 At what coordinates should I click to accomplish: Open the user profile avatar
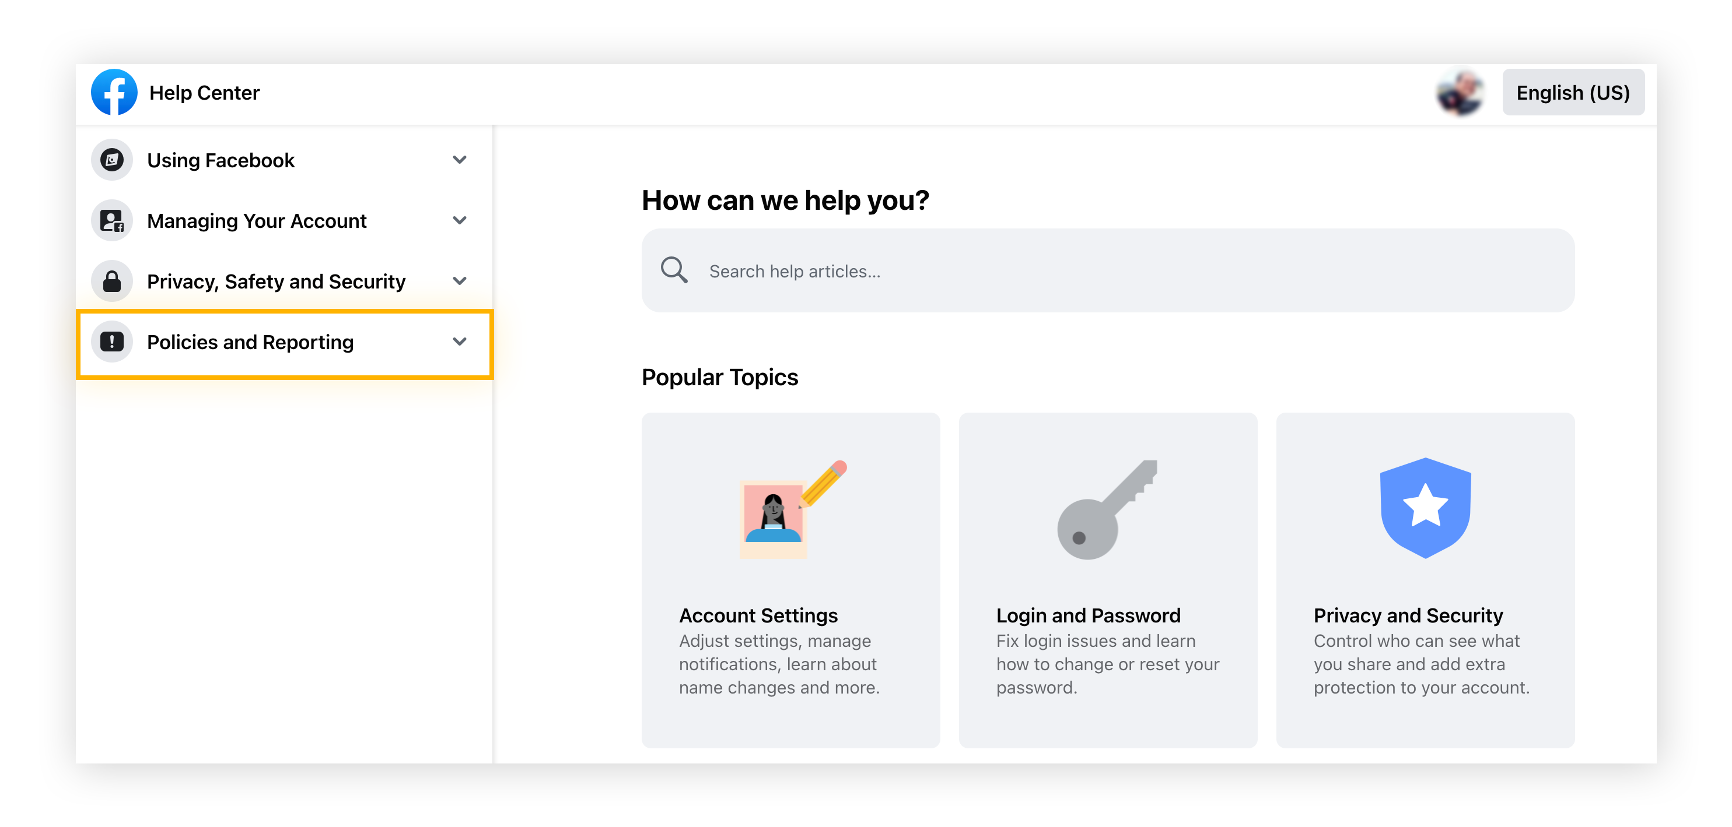[x=1460, y=92]
